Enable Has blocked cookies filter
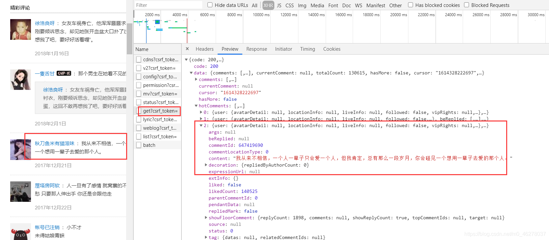The image size is (549, 240). pos(410,5)
